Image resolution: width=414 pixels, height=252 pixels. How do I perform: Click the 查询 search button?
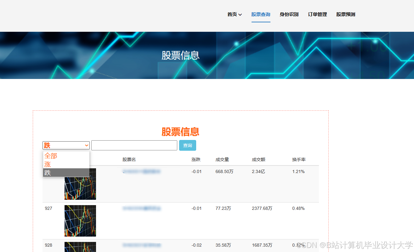tap(187, 145)
